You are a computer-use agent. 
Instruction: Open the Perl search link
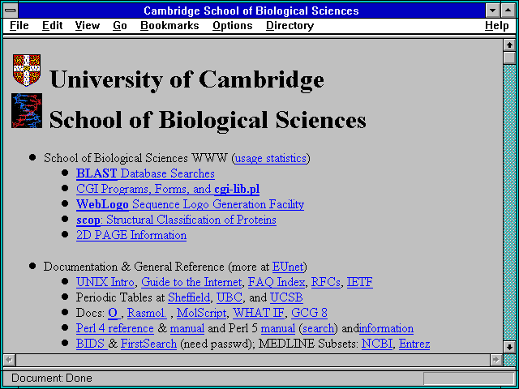tap(319, 328)
